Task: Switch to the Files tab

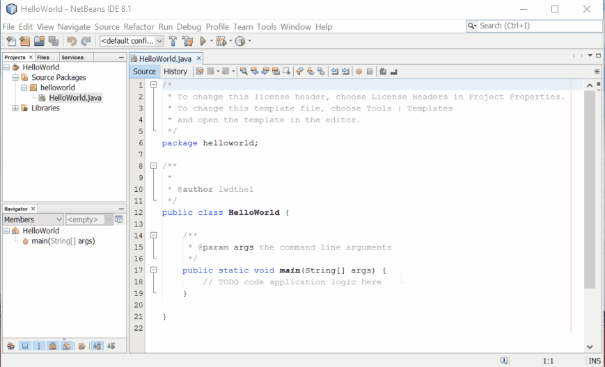Action: pyautogui.click(x=43, y=58)
